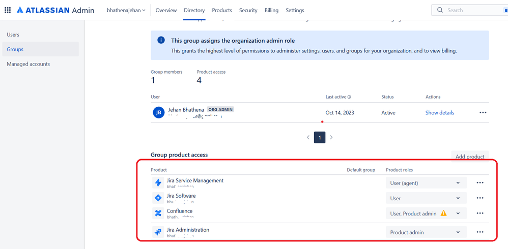Screen dimensions: 508x249
Task: Click the Last active info icon
Action: [x=350, y=97]
